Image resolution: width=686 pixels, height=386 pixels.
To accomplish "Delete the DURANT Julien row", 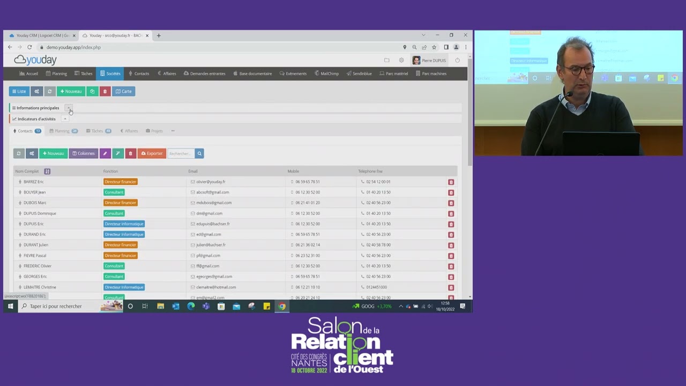I will pyautogui.click(x=451, y=245).
